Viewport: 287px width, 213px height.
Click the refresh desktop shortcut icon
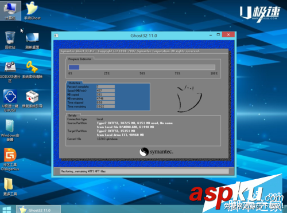(32, 40)
